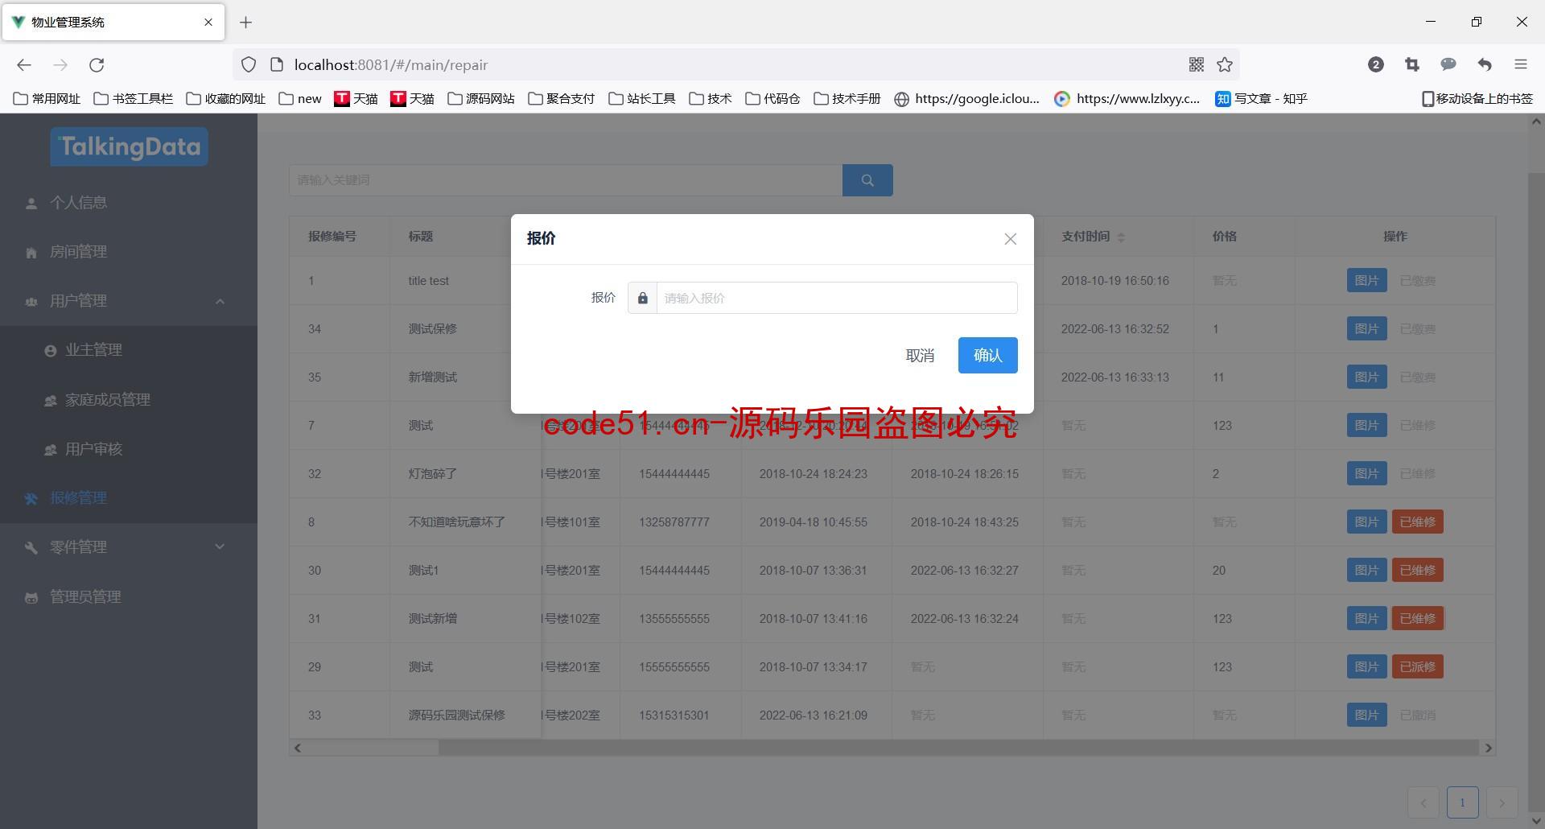Open 技术手册 bookmarks folder
Screen dimensions: 1545x829
click(847, 99)
